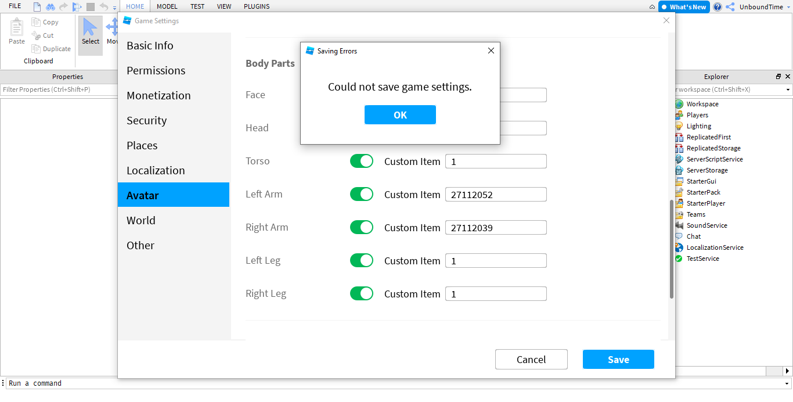The image size is (793, 402).
Task: Click the SoundService speaker icon
Action: tap(679, 225)
